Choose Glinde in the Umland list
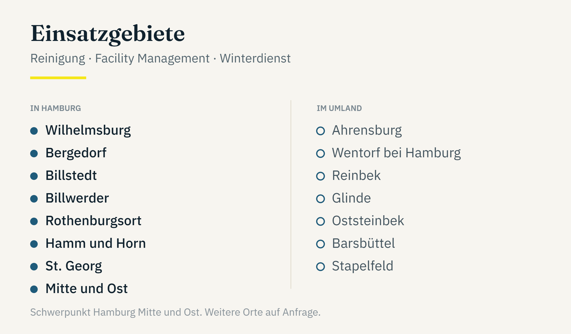Screen dimensions: 571x334 (351, 198)
